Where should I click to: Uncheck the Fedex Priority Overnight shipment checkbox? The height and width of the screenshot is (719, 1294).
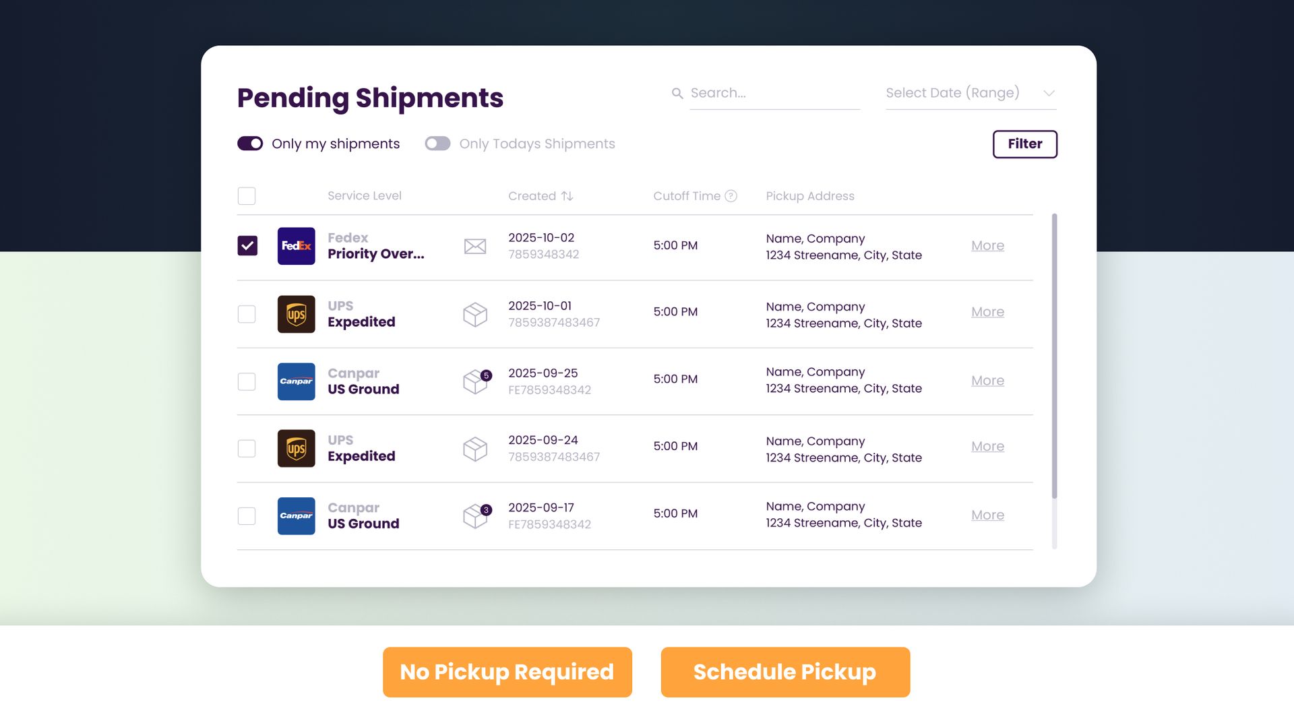pyautogui.click(x=247, y=245)
